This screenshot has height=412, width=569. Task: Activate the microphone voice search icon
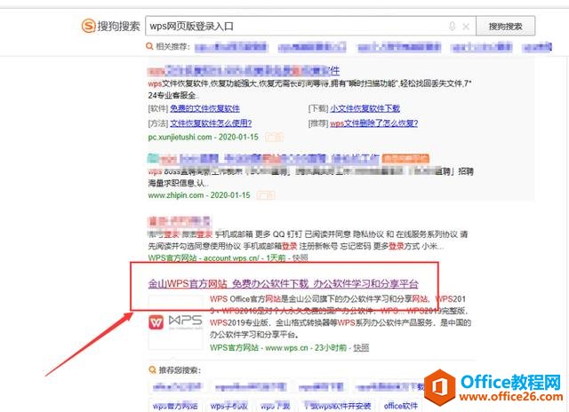[x=453, y=26]
